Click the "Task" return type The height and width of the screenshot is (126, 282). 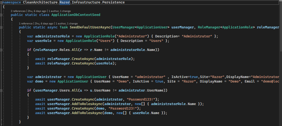tap(64, 27)
